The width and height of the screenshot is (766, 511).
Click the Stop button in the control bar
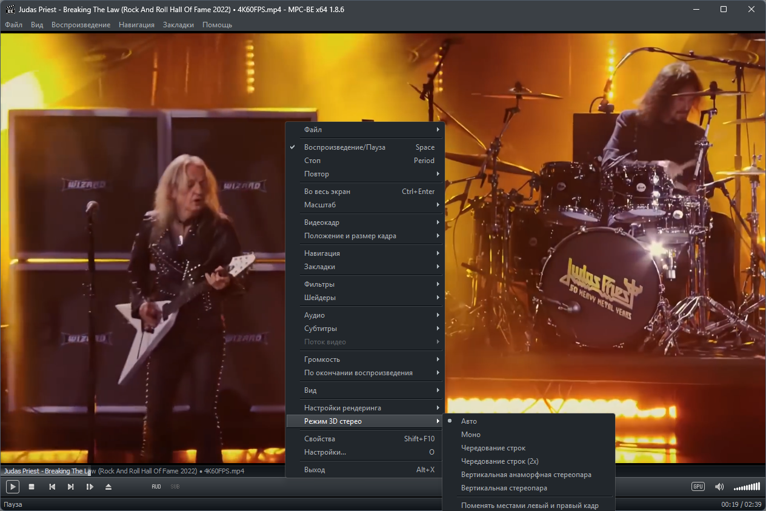[x=32, y=487]
